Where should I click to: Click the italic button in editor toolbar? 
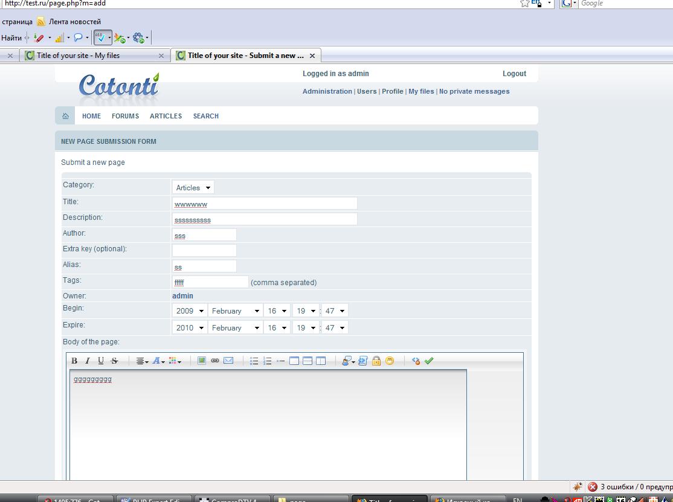click(88, 361)
